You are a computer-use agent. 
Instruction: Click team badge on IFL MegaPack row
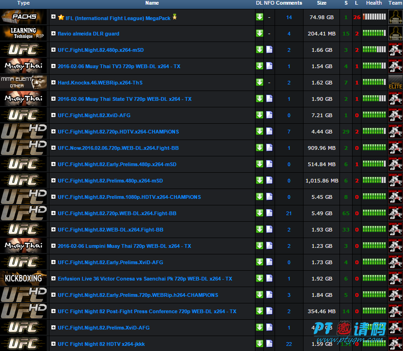pos(395,17)
